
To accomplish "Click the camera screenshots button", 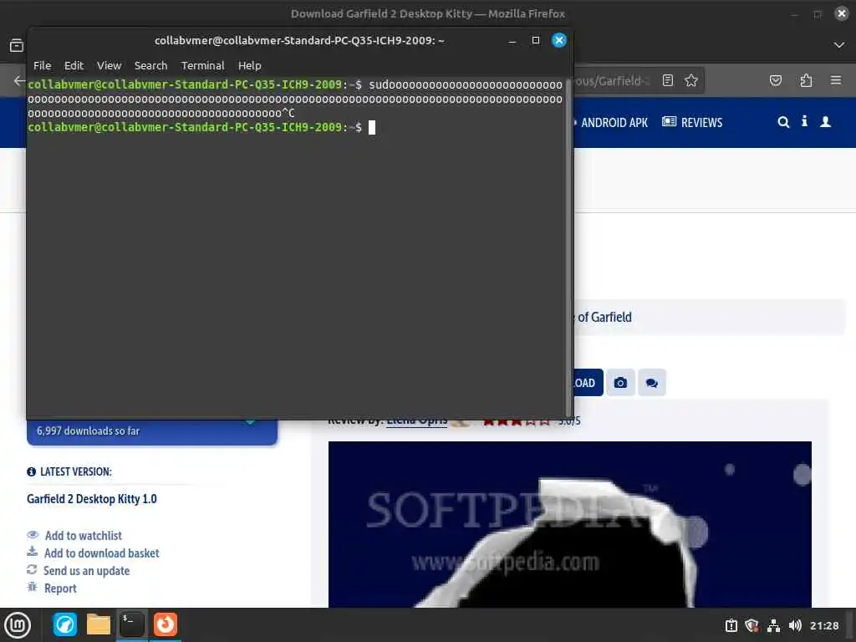I will tap(620, 383).
